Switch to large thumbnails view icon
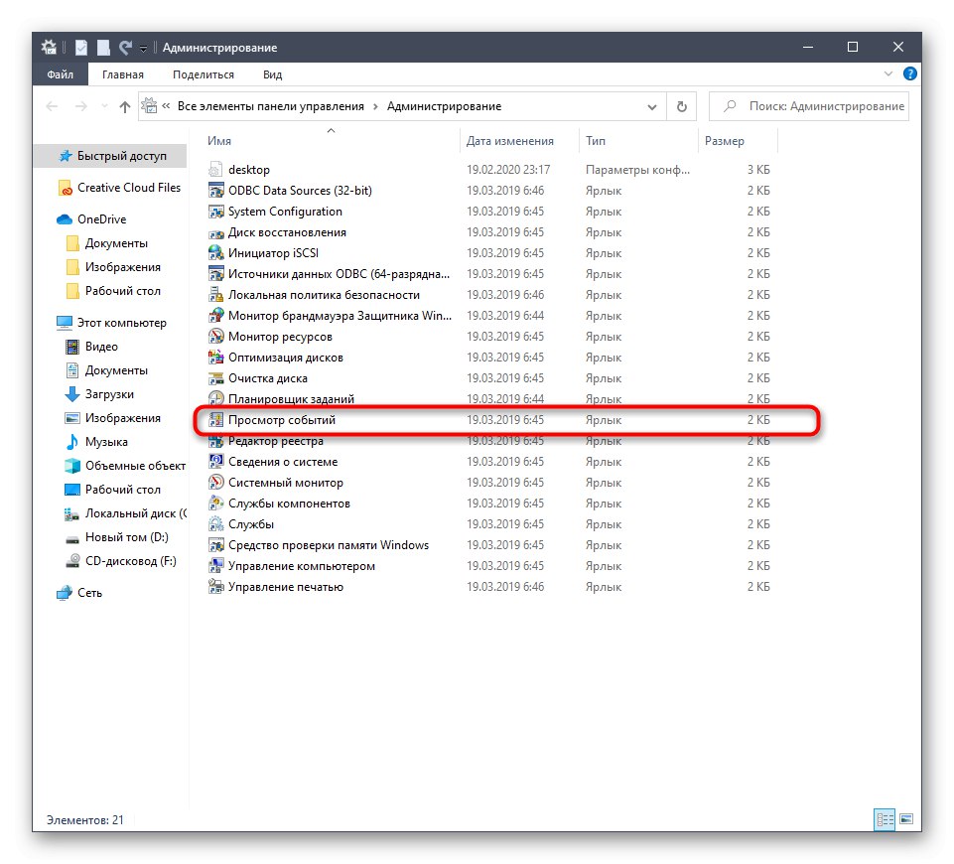Image resolution: width=954 pixels, height=864 pixels. [906, 819]
